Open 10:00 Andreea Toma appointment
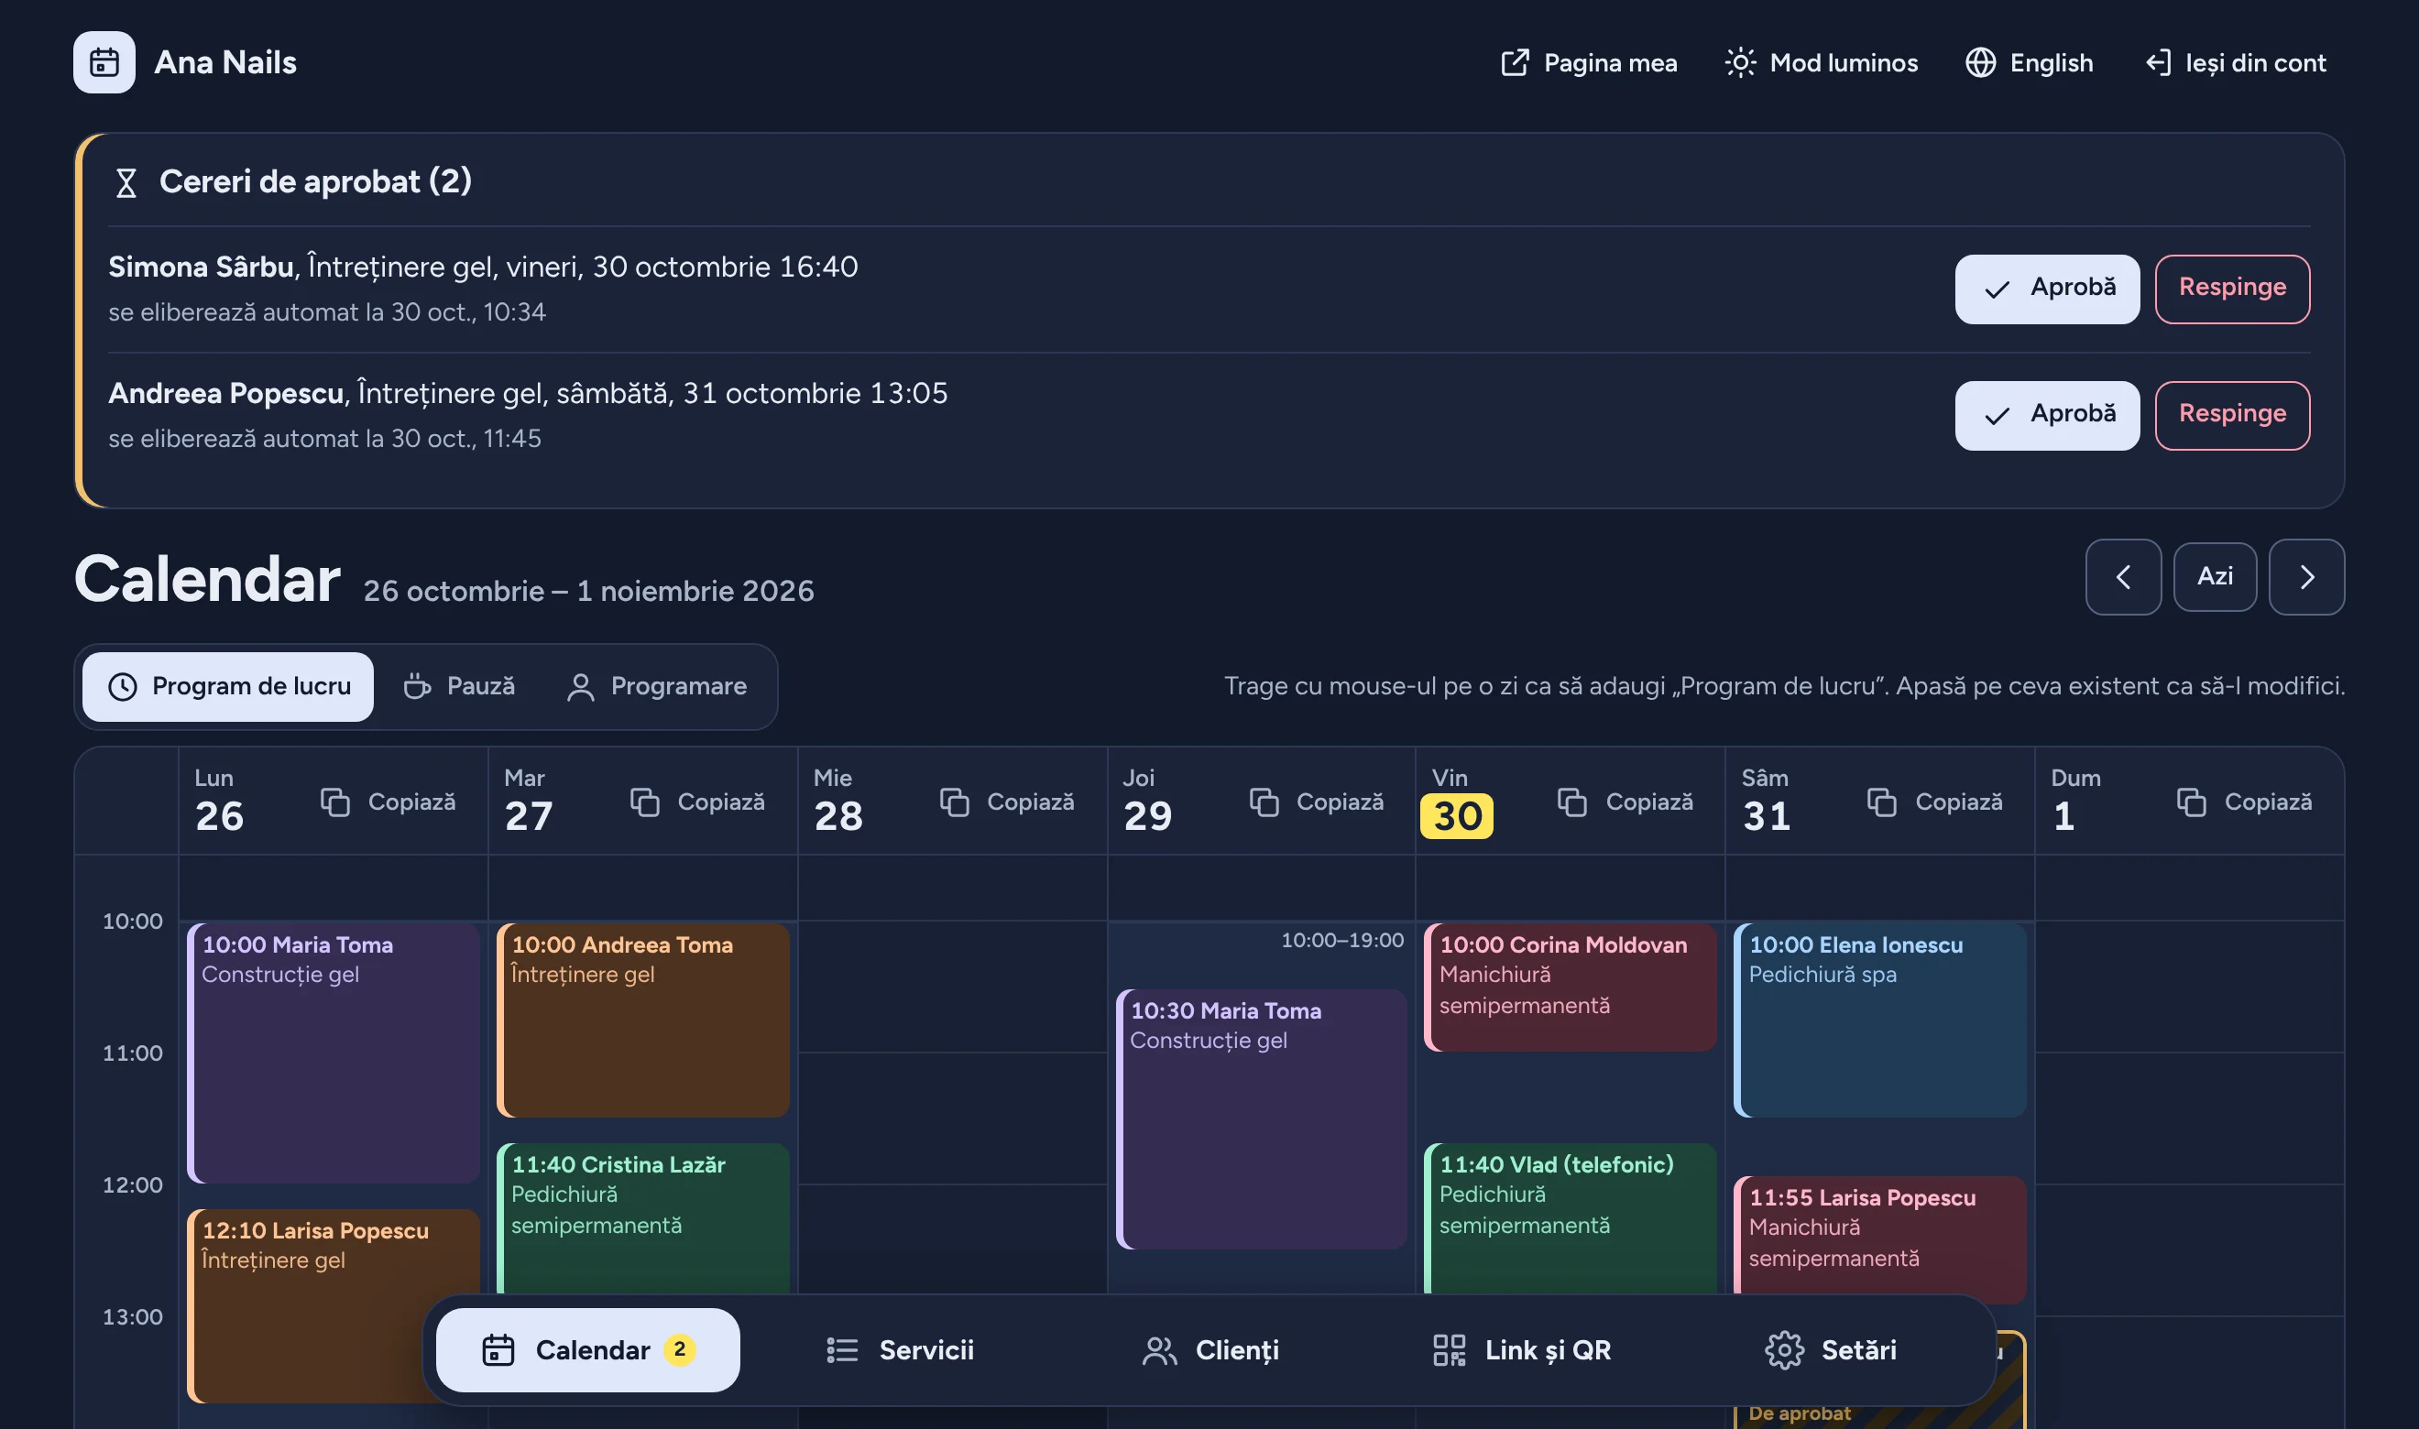The width and height of the screenshot is (2419, 1429). tap(643, 1020)
